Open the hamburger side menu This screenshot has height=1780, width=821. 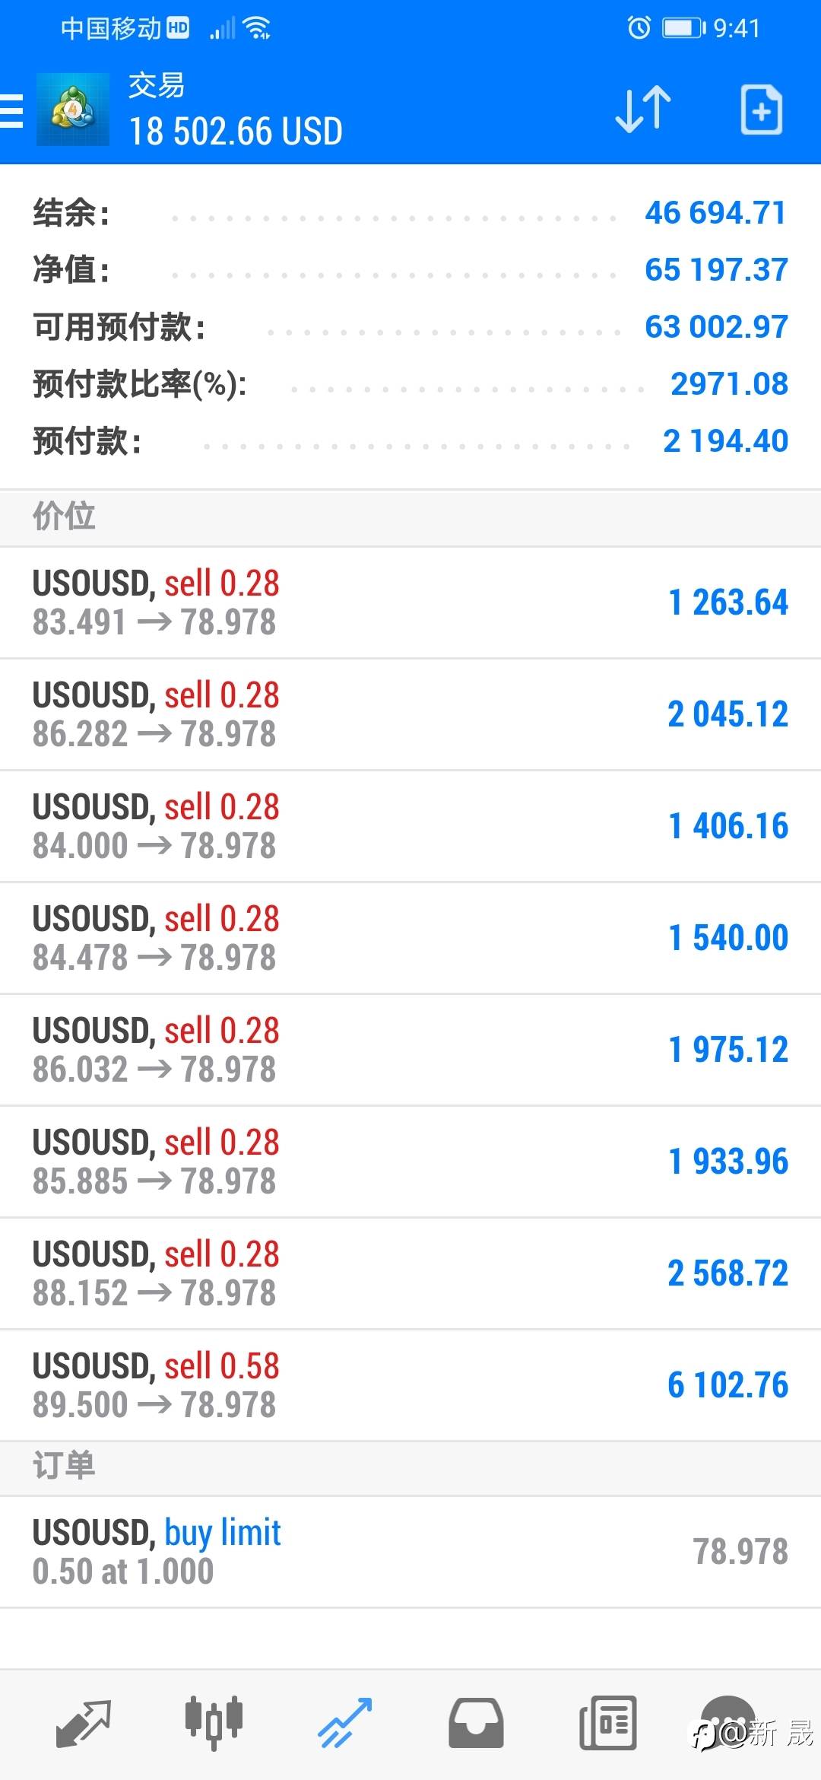pyautogui.click(x=12, y=111)
